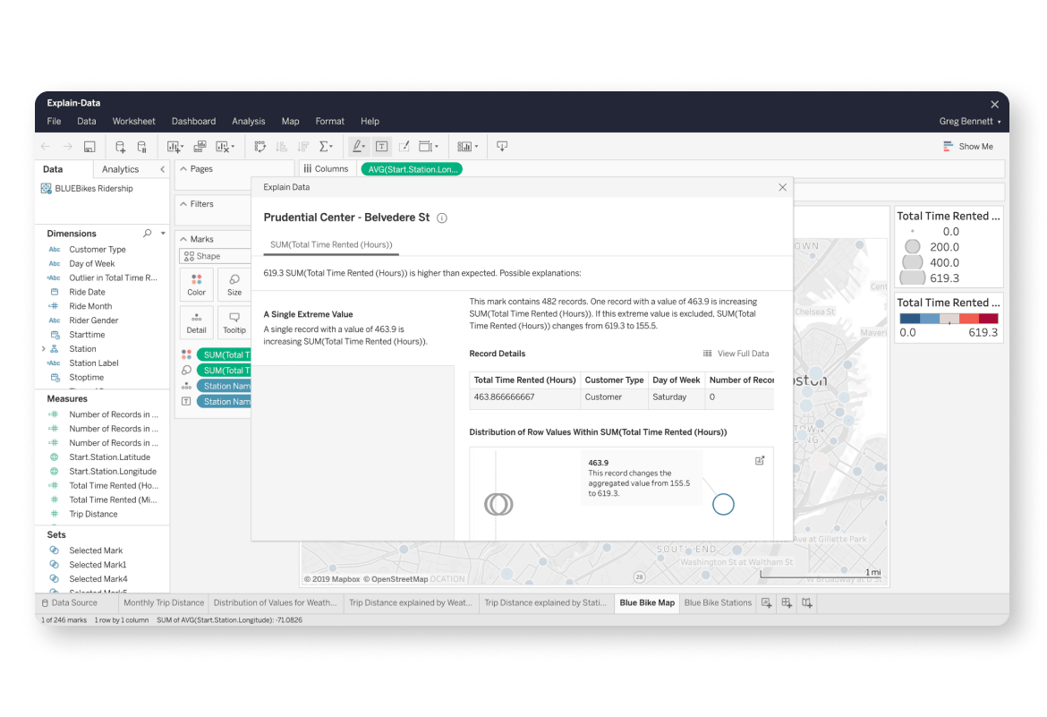Image resolution: width=1047 pixels, height=717 pixels.
Task: Click the Sigma totals toolbar icon
Action: coord(322,145)
